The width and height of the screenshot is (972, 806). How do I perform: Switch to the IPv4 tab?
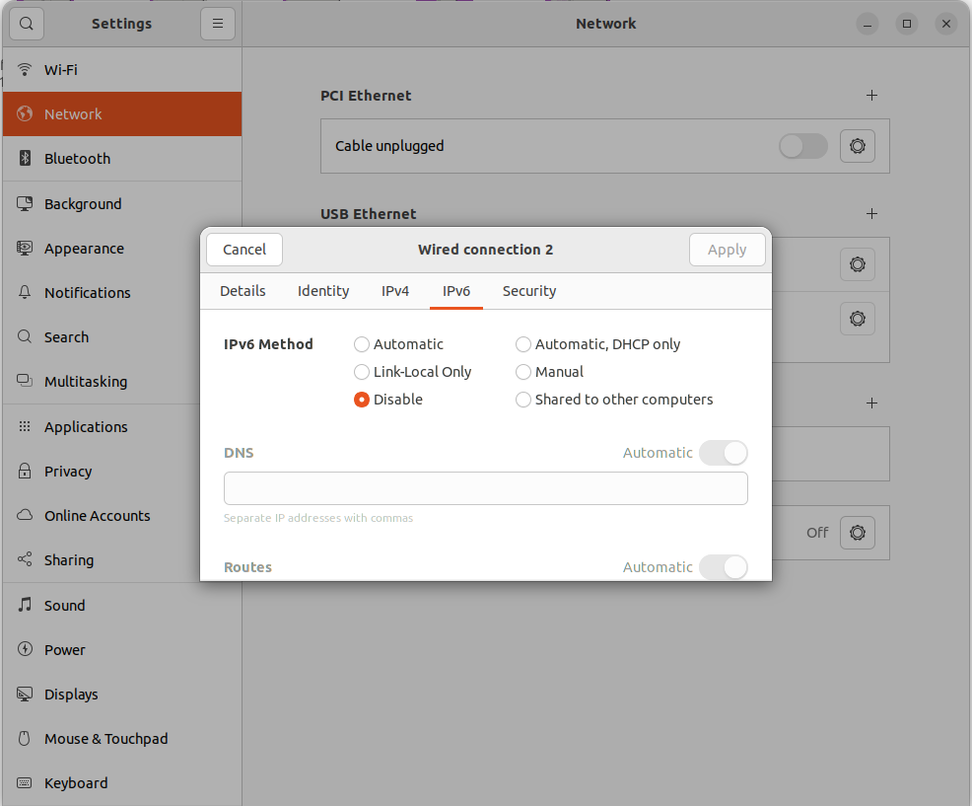(x=395, y=291)
